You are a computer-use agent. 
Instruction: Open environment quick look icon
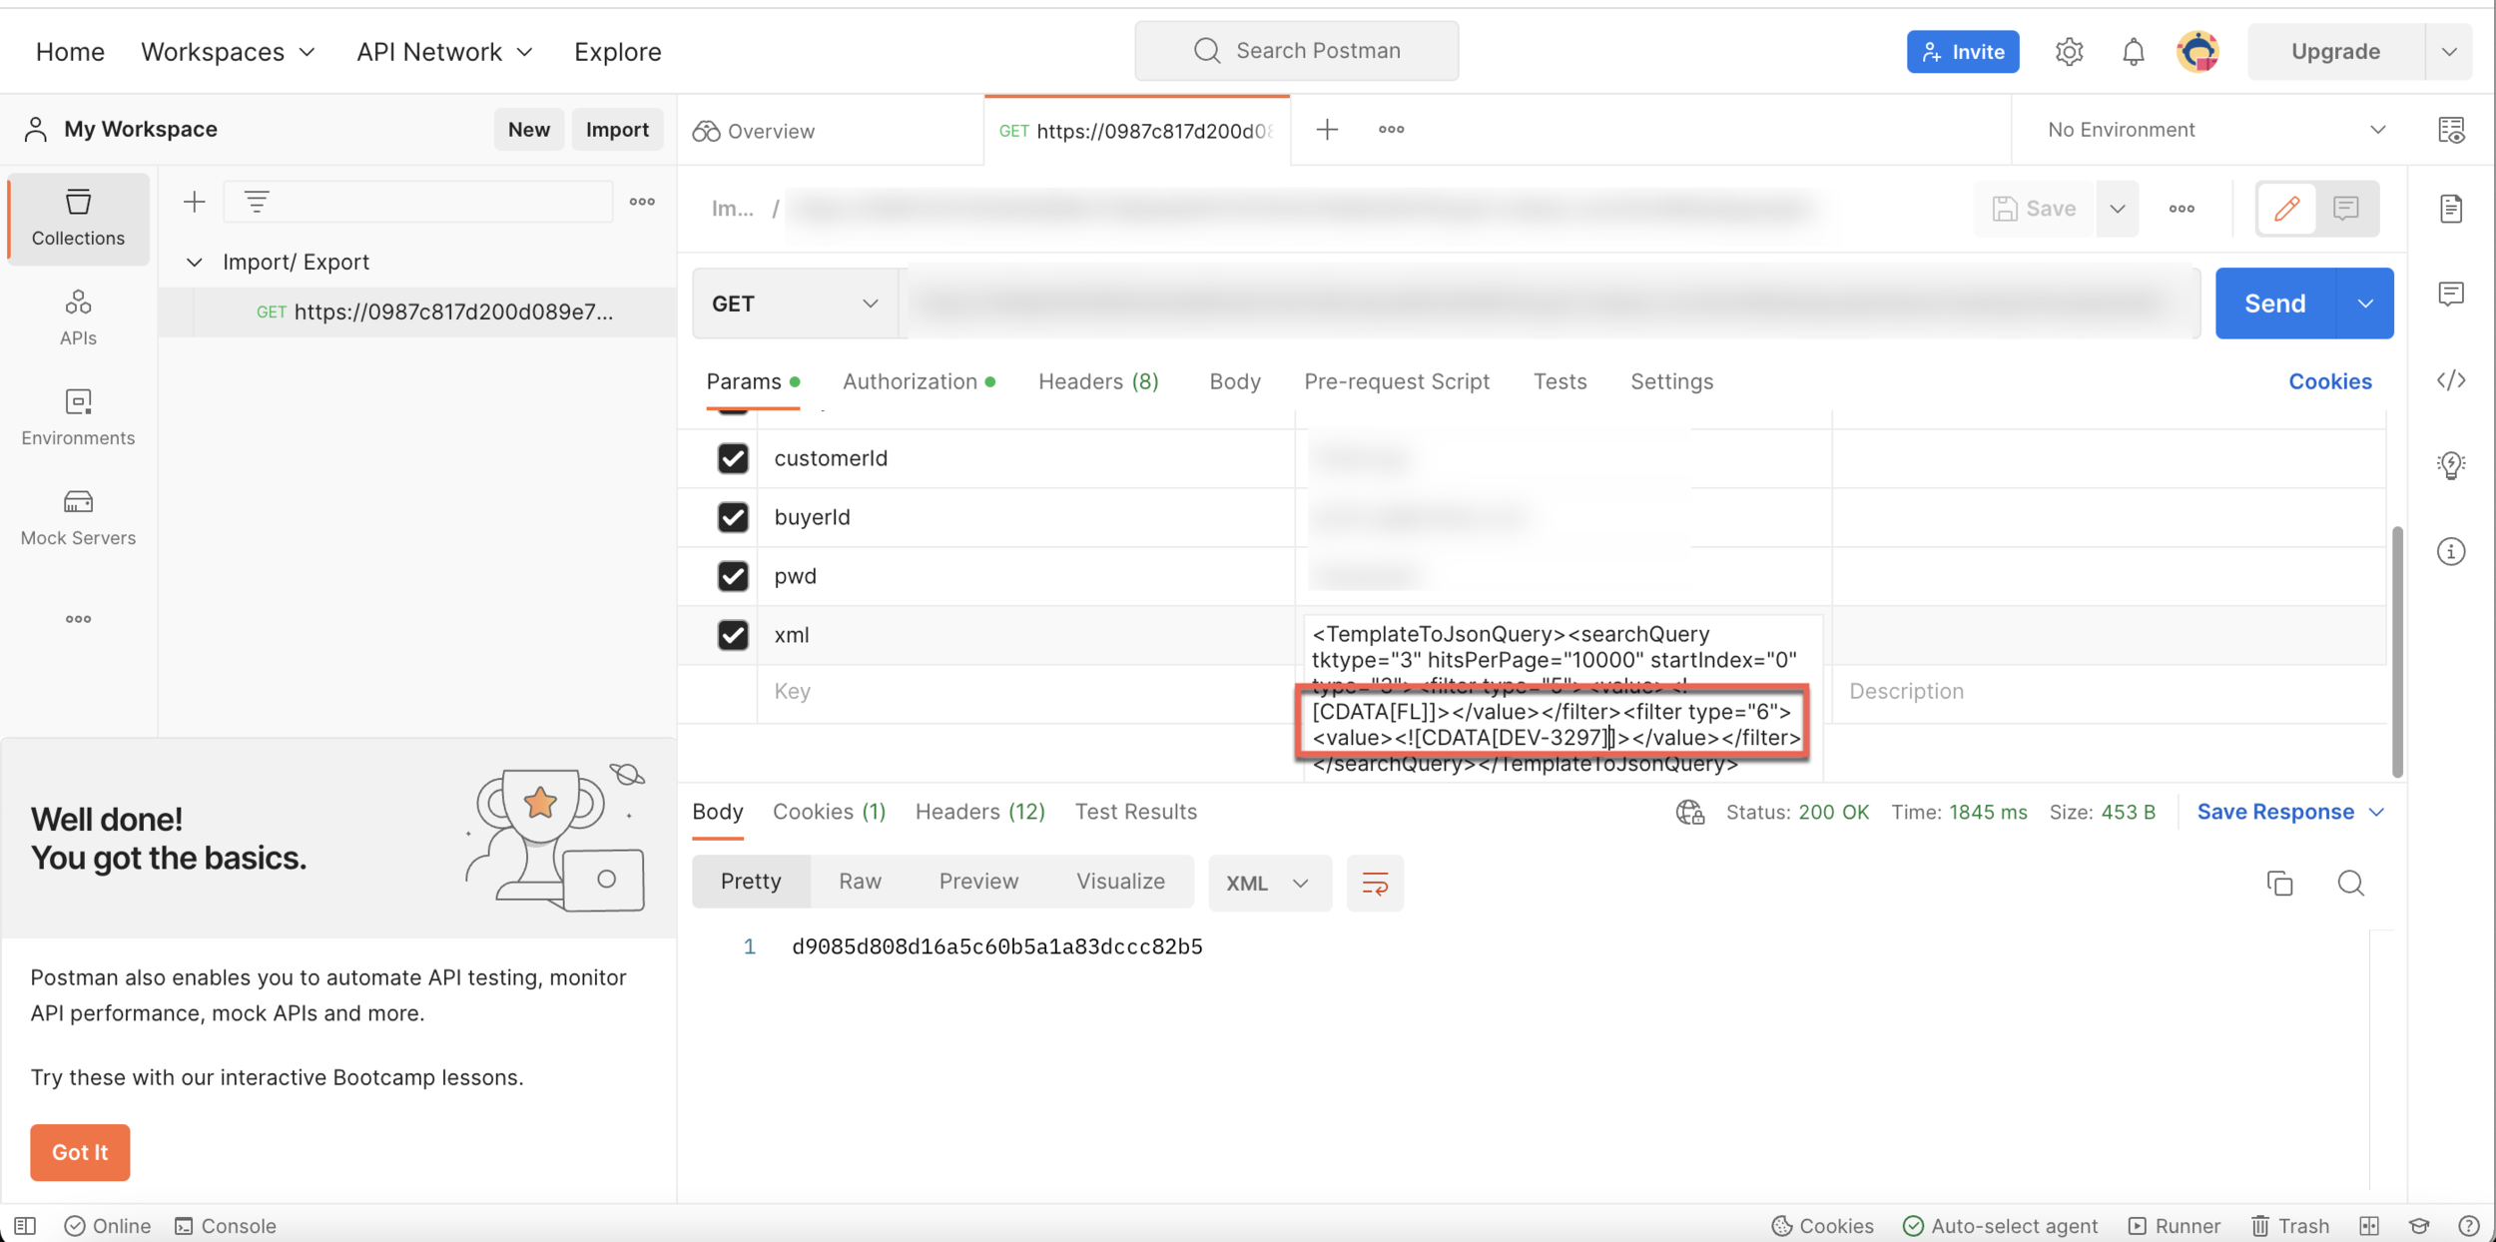click(x=2451, y=130)
